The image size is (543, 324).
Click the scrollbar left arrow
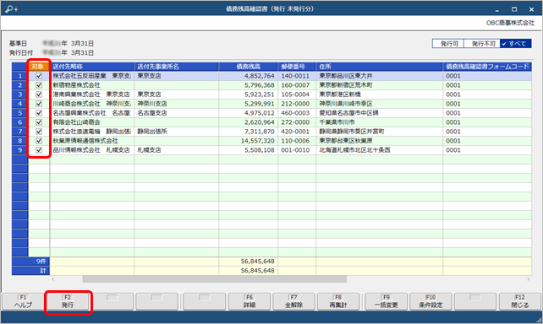tap(53, 279)
